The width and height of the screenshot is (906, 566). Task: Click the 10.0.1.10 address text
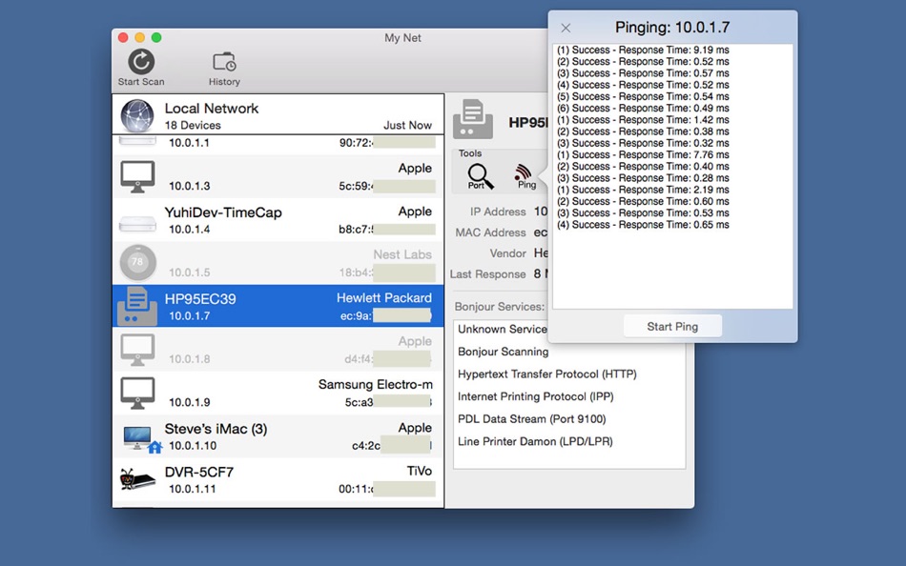click(193, 446)
